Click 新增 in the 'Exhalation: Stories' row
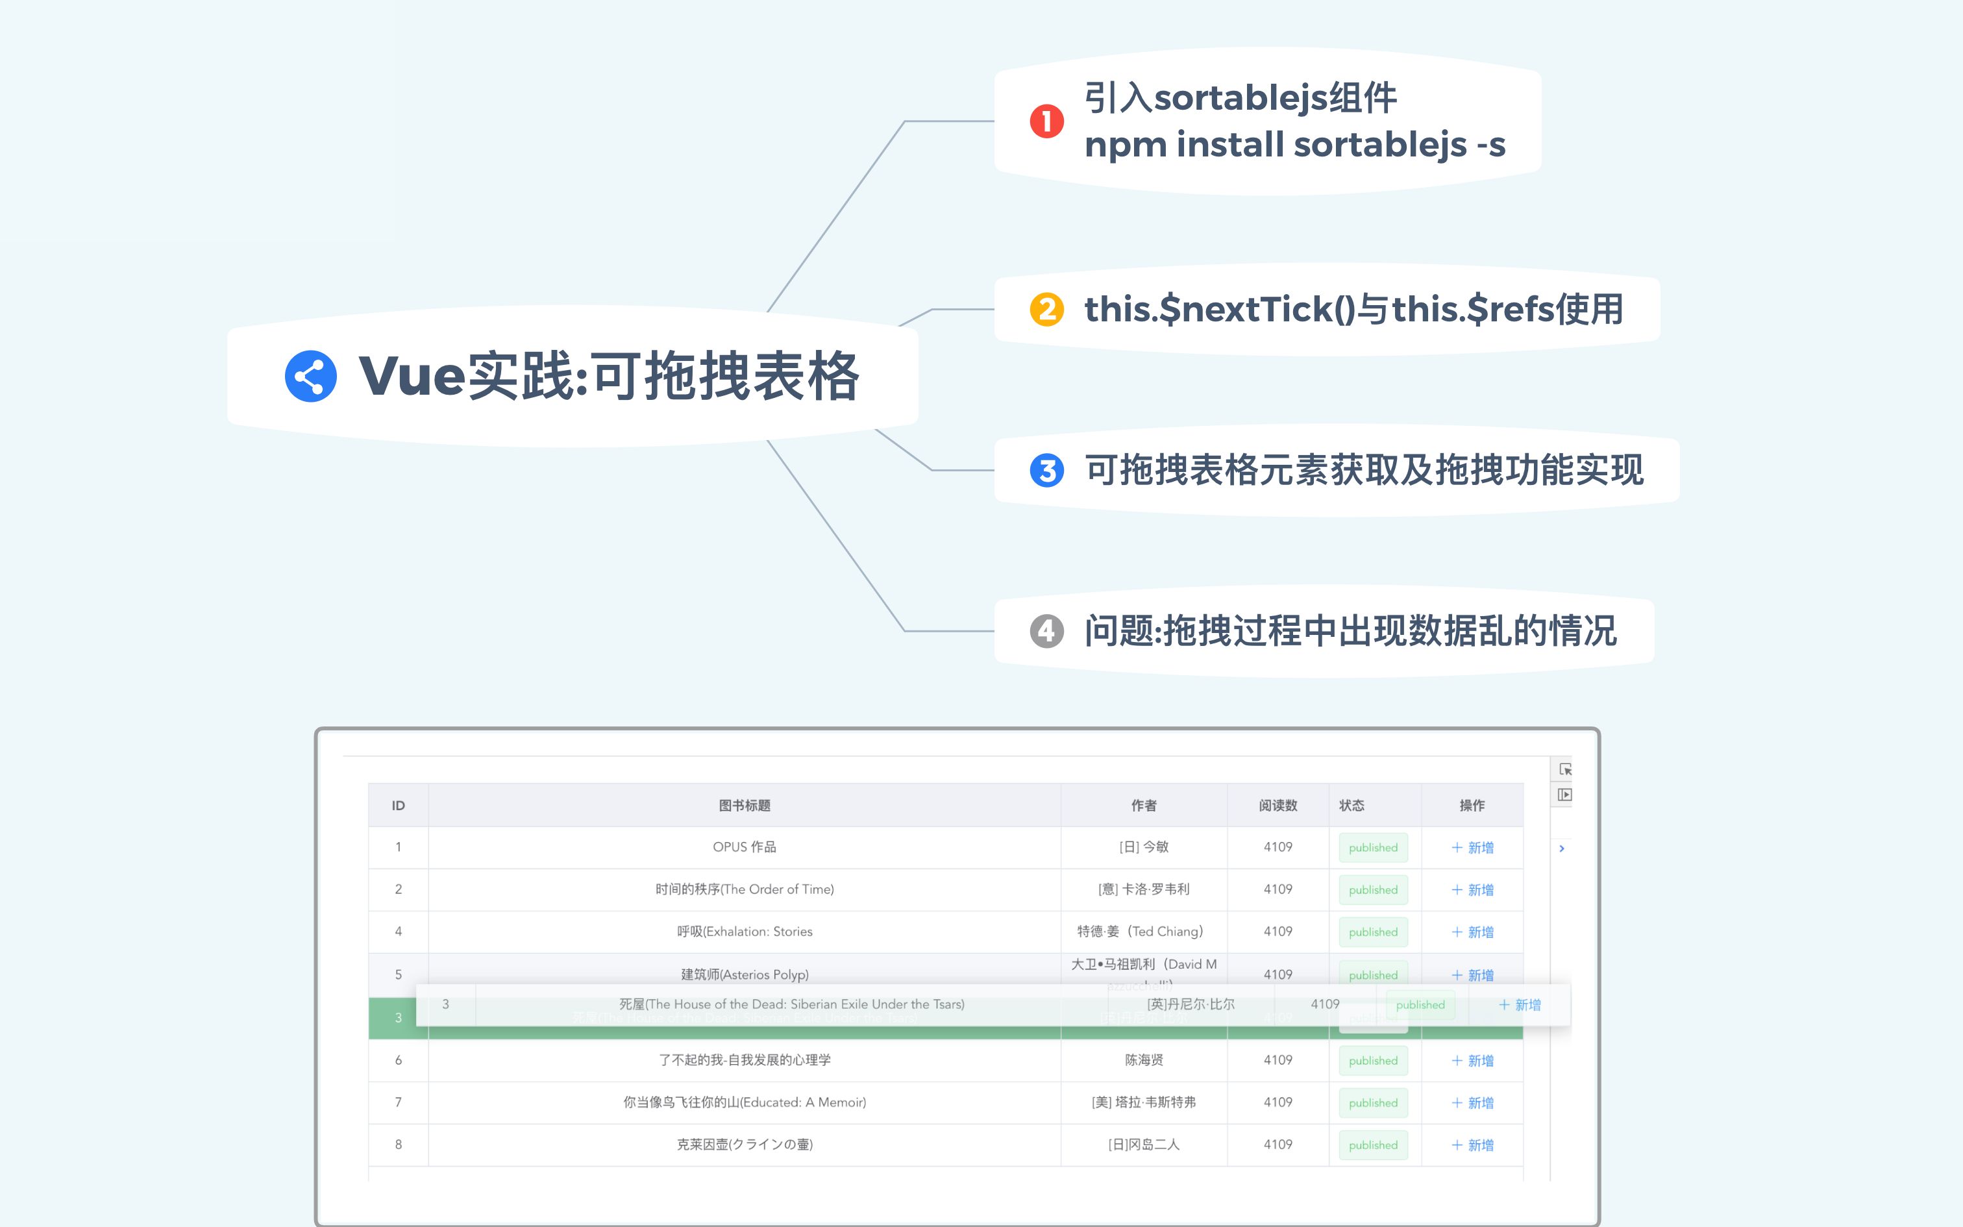The width and height of the screenshot is (1963, 1227). (x=1472, y=932)
